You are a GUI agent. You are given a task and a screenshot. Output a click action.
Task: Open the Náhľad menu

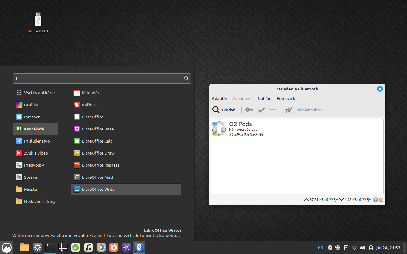pyautogui.click(x=265, y=98)
